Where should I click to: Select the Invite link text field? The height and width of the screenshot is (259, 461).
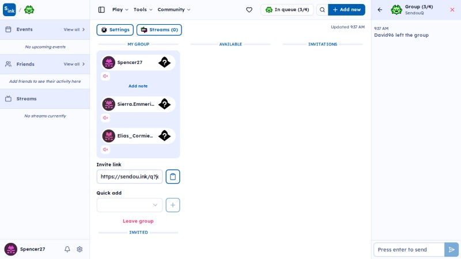[x=129, y=177]
